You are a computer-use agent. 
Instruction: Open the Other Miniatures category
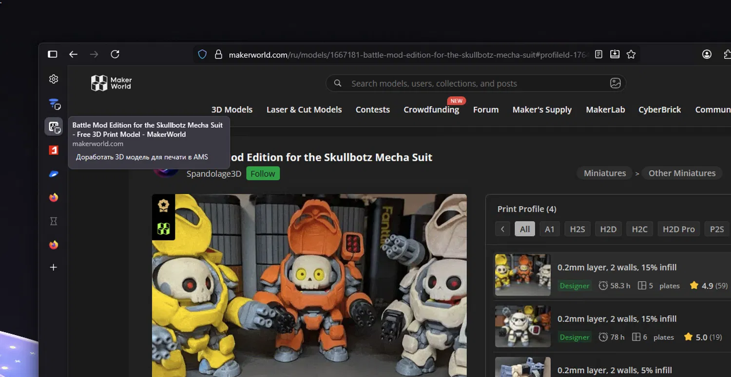pyautogui.click(x=682, y=173)
